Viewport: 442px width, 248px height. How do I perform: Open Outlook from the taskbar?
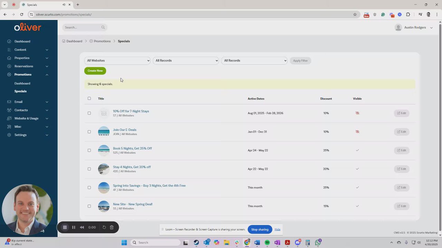[x=206, y=242]
